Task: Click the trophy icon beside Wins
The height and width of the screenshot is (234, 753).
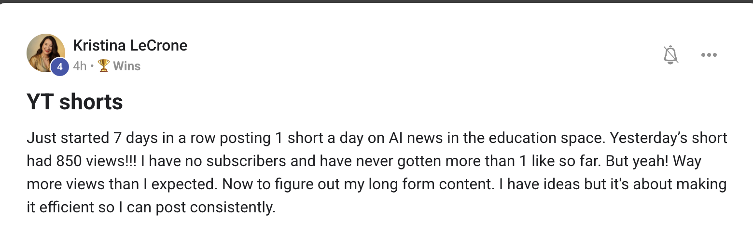Action: (x=104, y=65)
